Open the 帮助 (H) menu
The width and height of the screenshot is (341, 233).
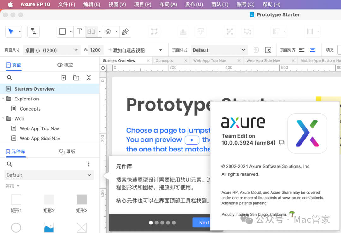click(x=272, y=4)
